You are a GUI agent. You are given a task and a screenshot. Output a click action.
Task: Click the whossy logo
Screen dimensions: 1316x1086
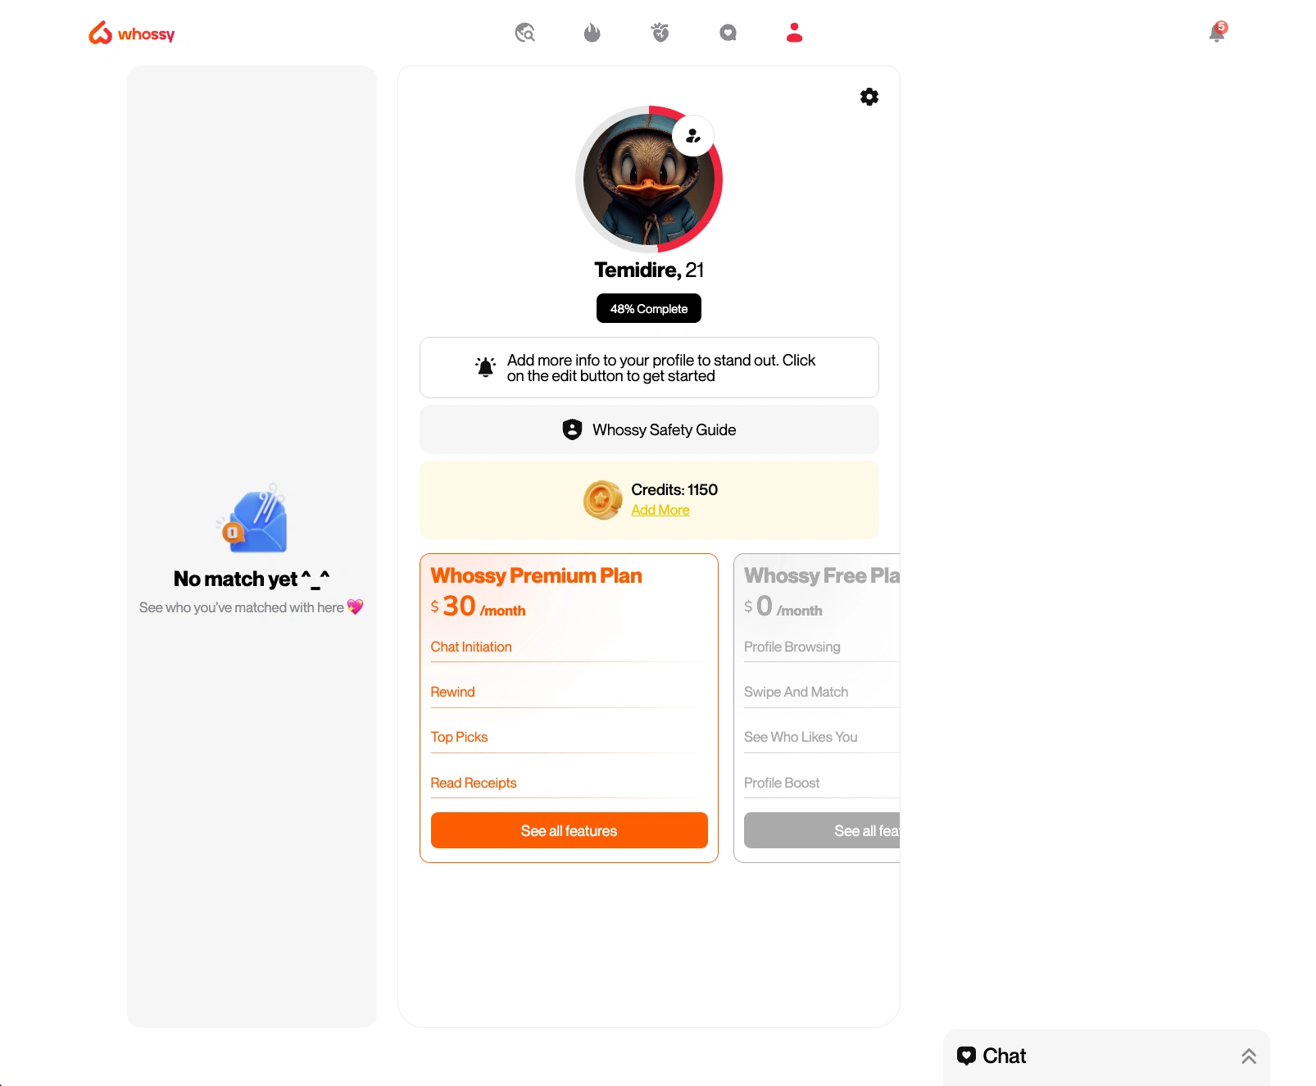(x=132, y=33)
